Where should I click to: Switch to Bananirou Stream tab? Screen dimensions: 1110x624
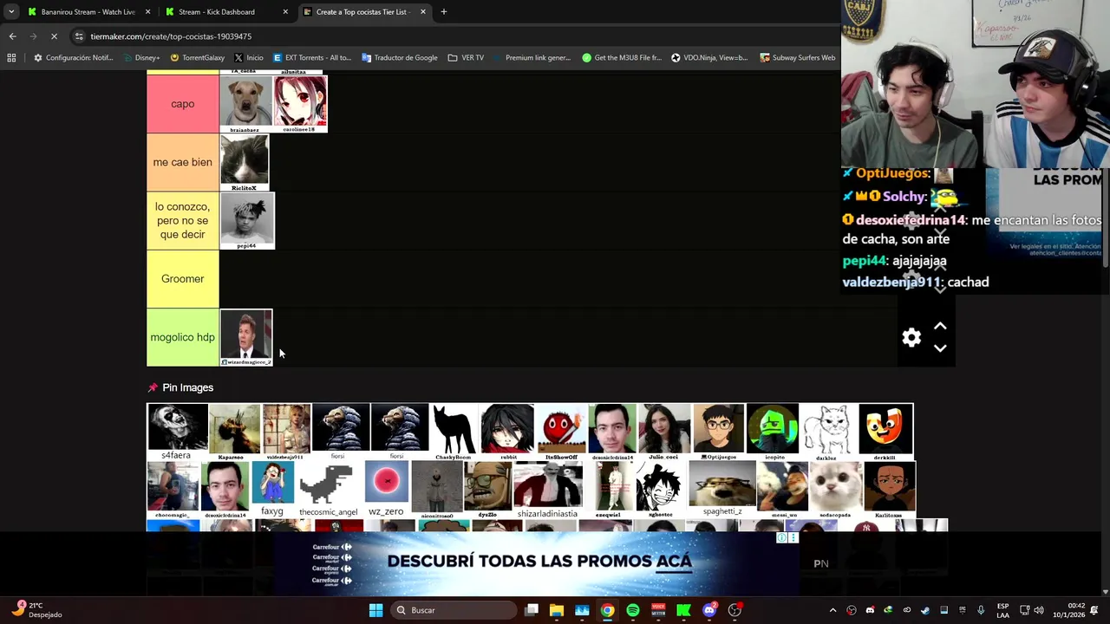88,12
